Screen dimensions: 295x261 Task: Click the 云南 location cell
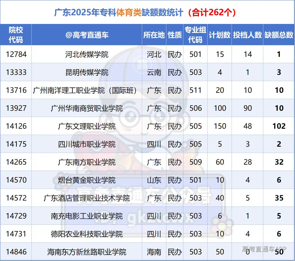pyautogui.click(x=154, y=72)
